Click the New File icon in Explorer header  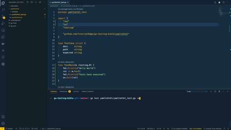27,2
